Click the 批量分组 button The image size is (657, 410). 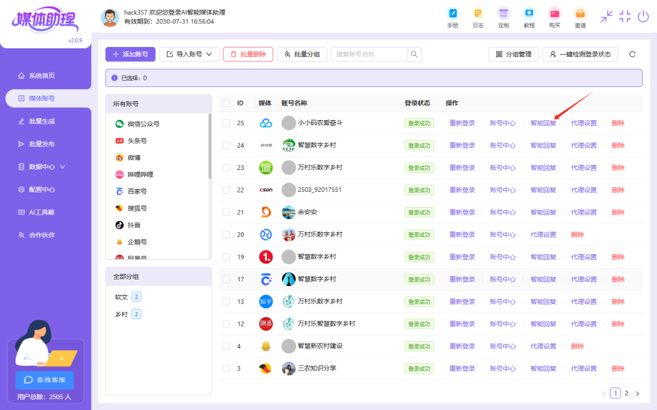pos(302,54)
